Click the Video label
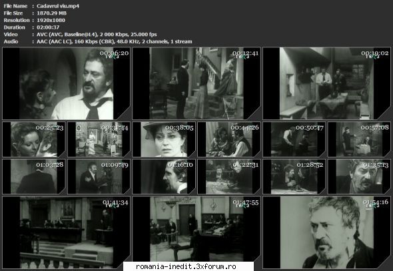The width and height of the screenshot is (393, 271). pos(11,35)
